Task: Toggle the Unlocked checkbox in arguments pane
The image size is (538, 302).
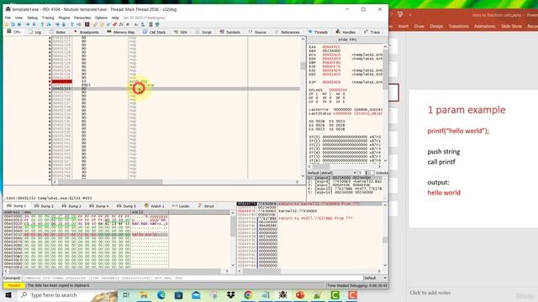Action: click(372, 173)
